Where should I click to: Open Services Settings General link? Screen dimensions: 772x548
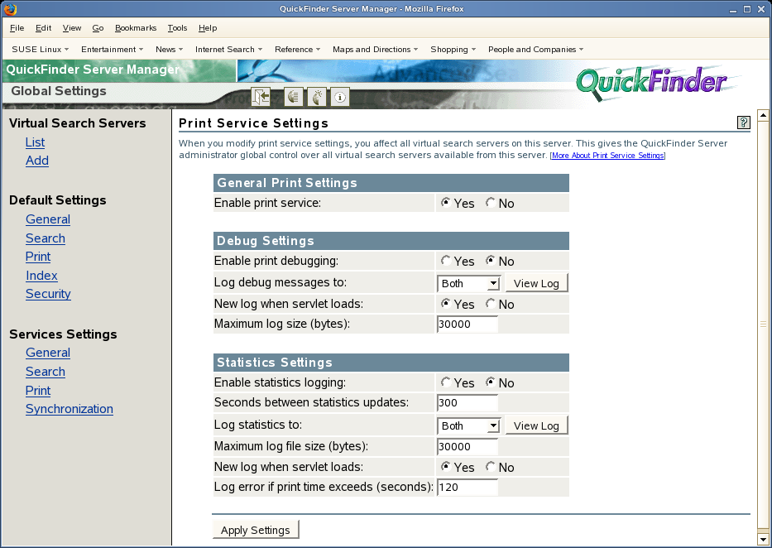(48, 353)
